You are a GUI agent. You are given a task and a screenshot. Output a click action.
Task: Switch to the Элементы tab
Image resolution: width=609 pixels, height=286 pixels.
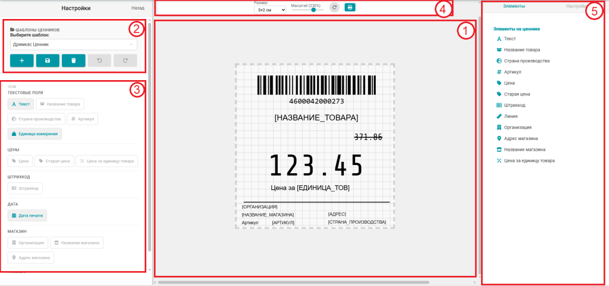[x=514, y=6]
